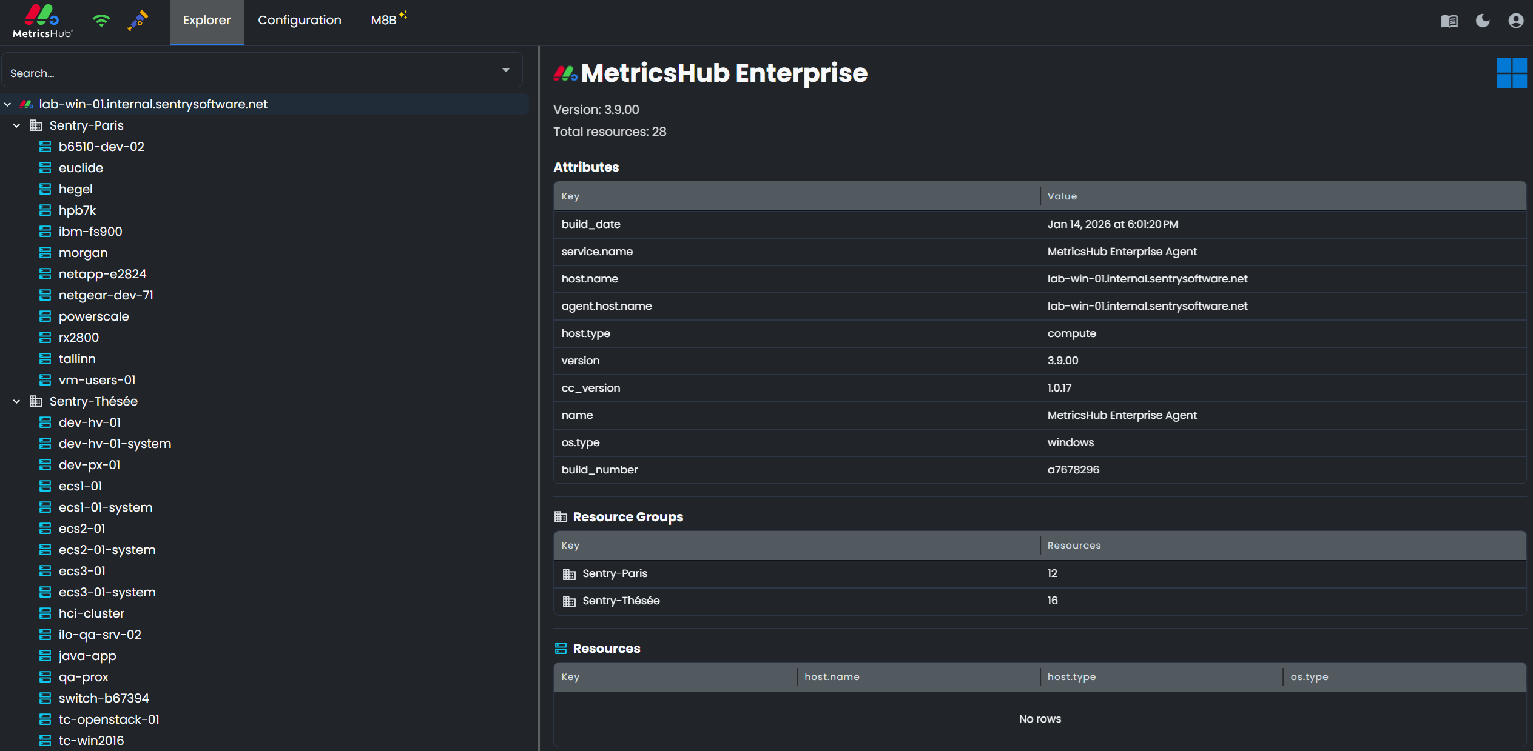Viewport: 1533px width, 751px height.
Task: Click the blue grid dashboard icon
Action: 1511,73
